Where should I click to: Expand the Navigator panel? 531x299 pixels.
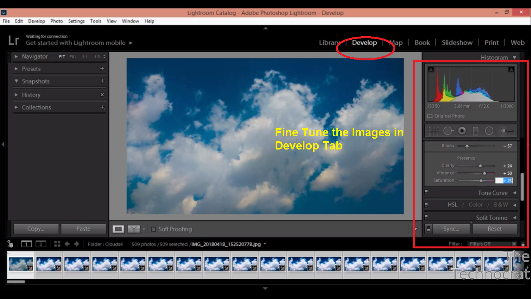point(16,56)
